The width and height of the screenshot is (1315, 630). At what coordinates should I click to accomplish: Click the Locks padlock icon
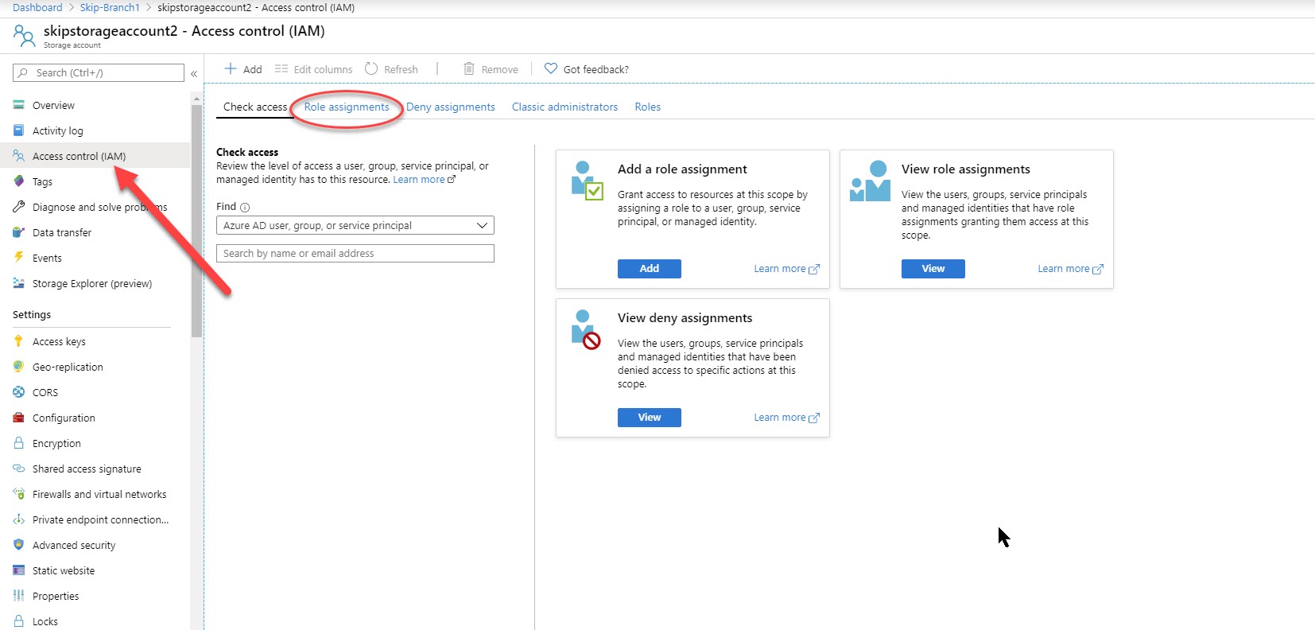click(18, 621)
